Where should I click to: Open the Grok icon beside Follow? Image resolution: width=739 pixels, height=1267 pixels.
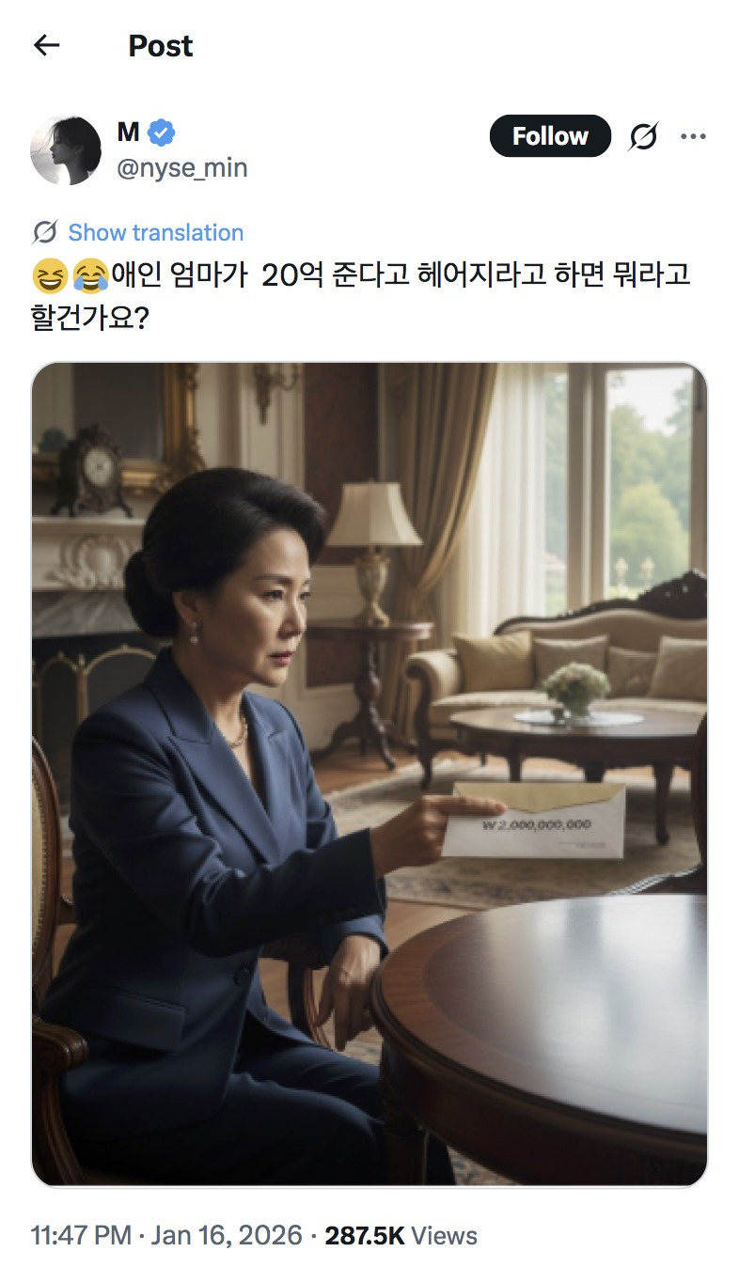pyautogui.click(x=643, y=137)
